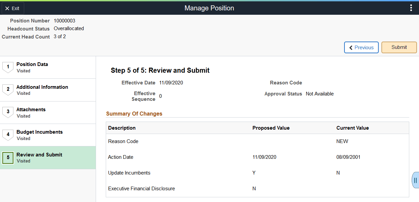Click the step 1 numbered badge
419x202 pixels.
pyautogui.click(x=8, y=67)
